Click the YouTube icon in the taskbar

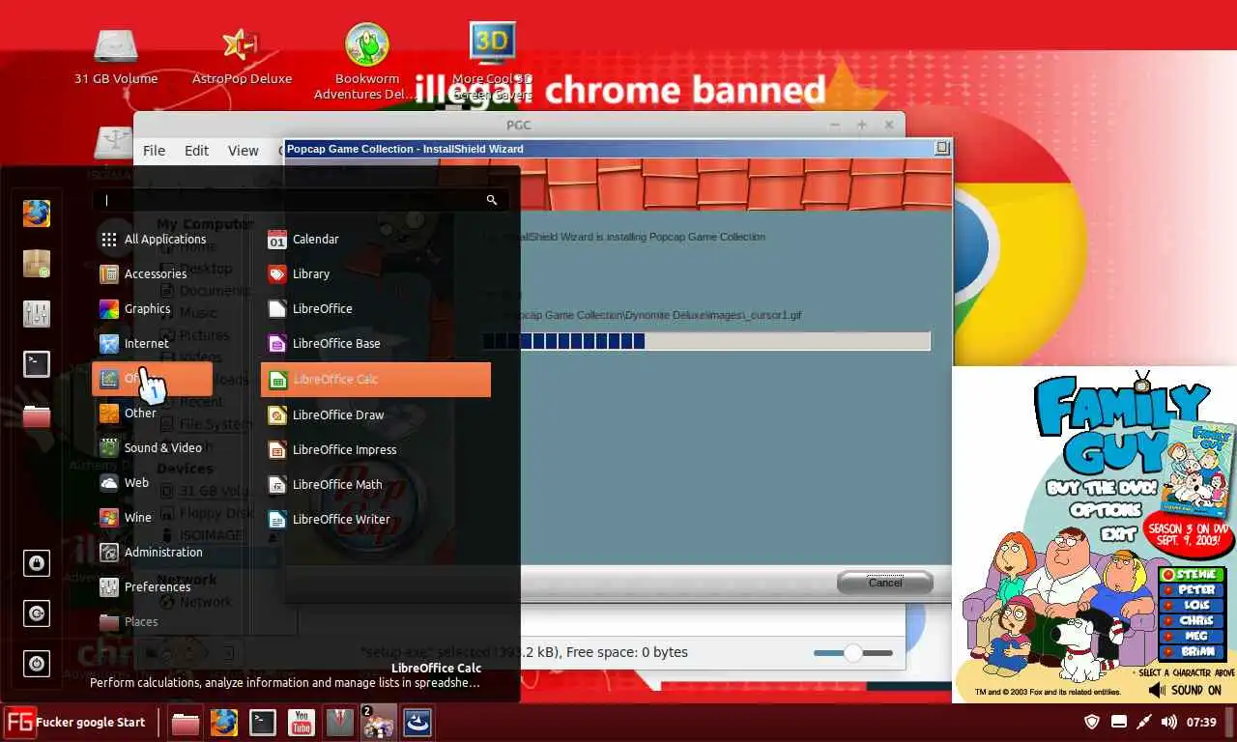302,723
